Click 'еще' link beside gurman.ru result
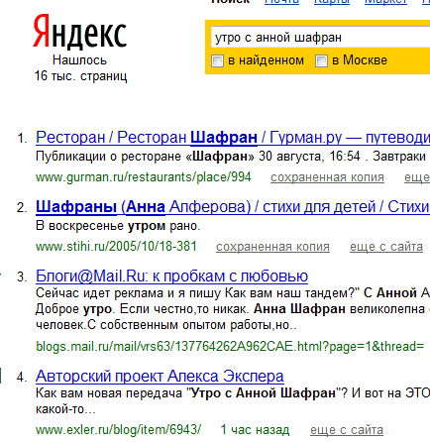Image resolution: width=430 pixels, height=442 pixels. point(417,177)
